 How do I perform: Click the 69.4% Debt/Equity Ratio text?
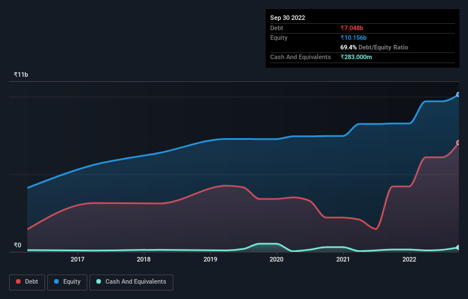coord(374,47)
